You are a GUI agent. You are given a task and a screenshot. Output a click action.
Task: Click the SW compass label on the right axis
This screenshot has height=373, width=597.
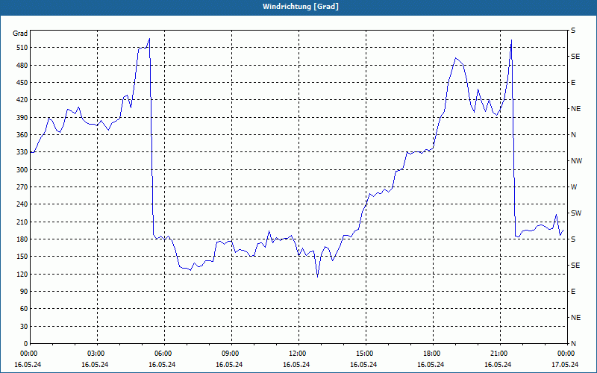coord(575,213)
